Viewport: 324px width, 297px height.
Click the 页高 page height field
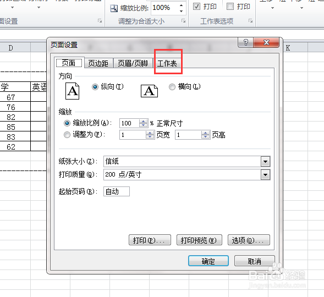pyautogui.click(x=188, y=135)
